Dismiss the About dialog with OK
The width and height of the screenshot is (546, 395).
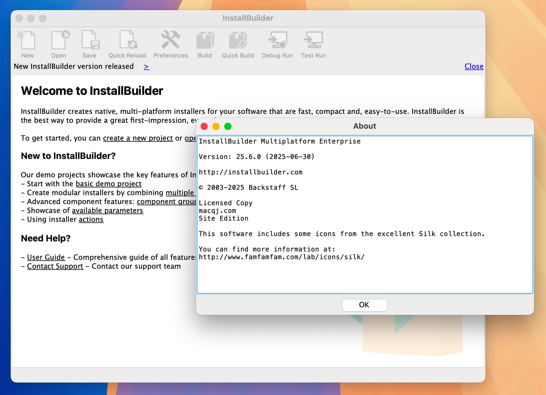point(364,305)
